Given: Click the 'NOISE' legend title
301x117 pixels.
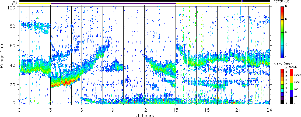Looking at the screenshot, I should tap(293, 66).
